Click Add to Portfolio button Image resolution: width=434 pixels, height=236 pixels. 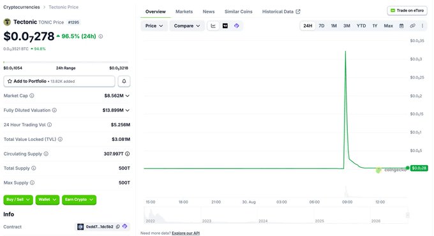click(59, 81)
